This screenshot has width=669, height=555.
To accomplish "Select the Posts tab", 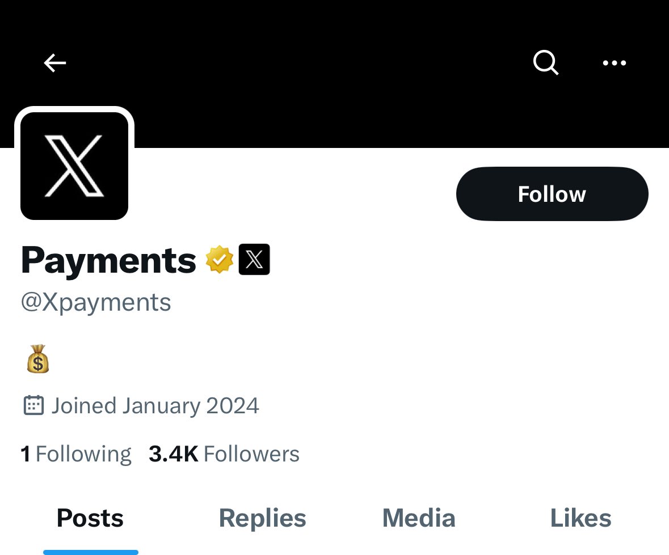I will (x=90, y=518).
